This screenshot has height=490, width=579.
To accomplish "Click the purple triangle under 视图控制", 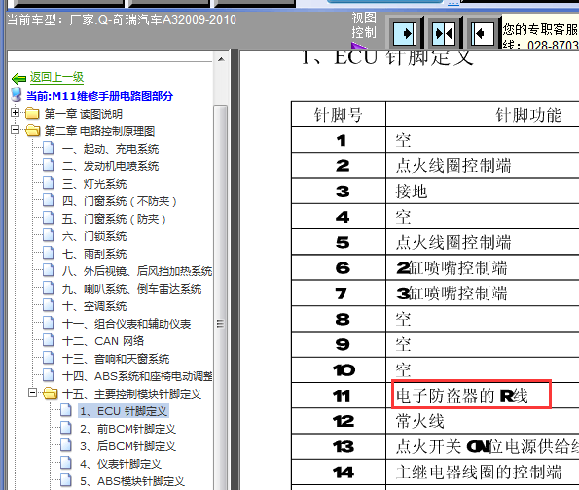I will click(358, 46).
